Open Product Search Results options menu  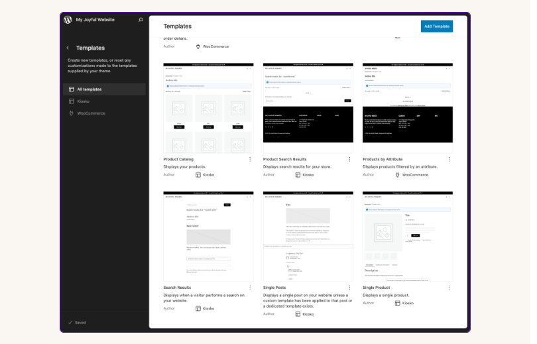click(349, 159)
